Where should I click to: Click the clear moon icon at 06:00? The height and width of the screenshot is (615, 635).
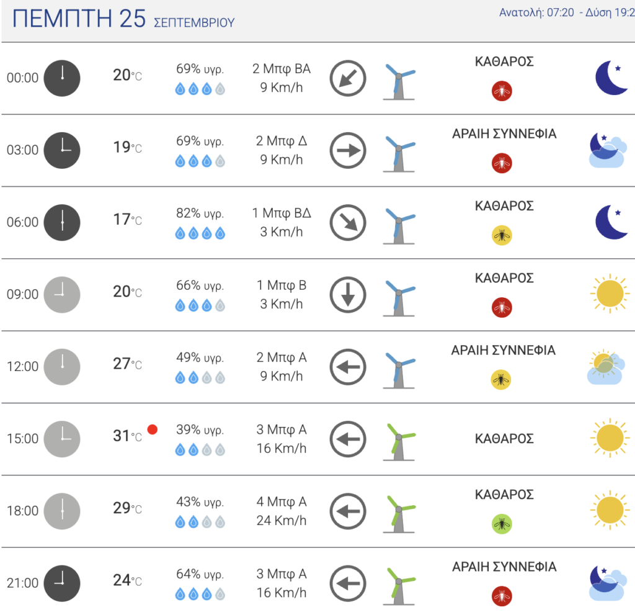[x=611, y=222]
